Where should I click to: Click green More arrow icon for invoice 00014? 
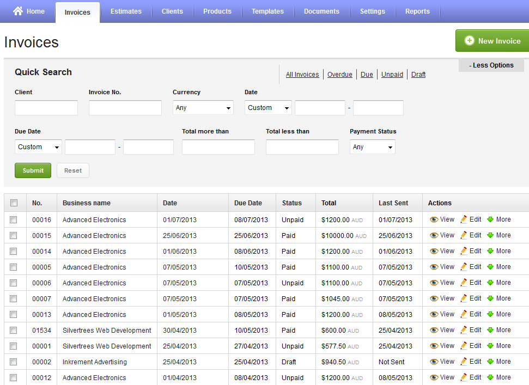[x=490, y=252]
